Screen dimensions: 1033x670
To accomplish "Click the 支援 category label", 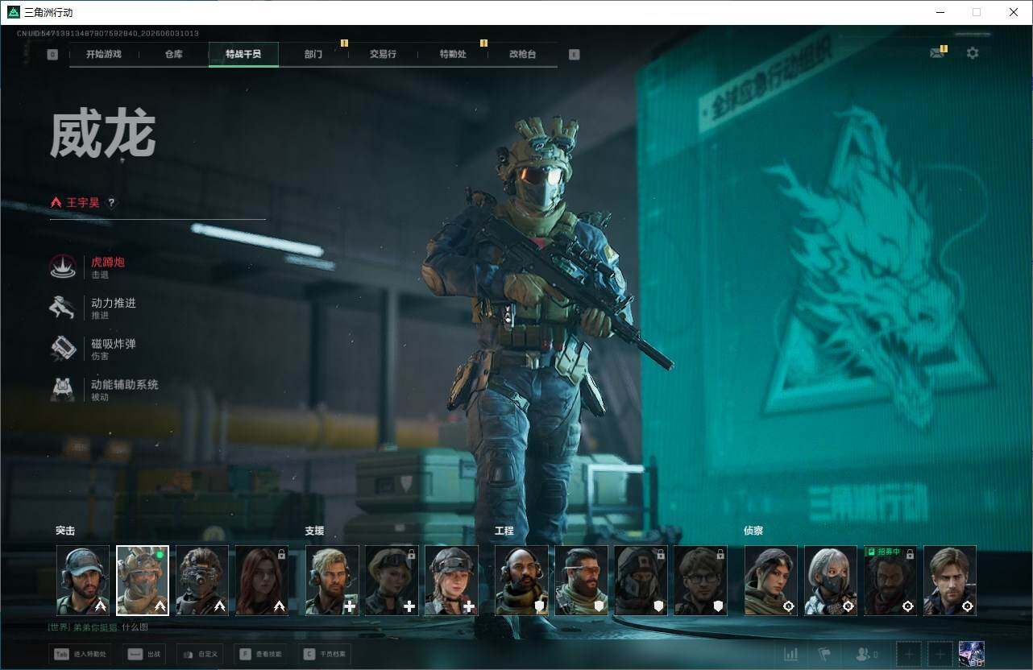I will (314, 531).
